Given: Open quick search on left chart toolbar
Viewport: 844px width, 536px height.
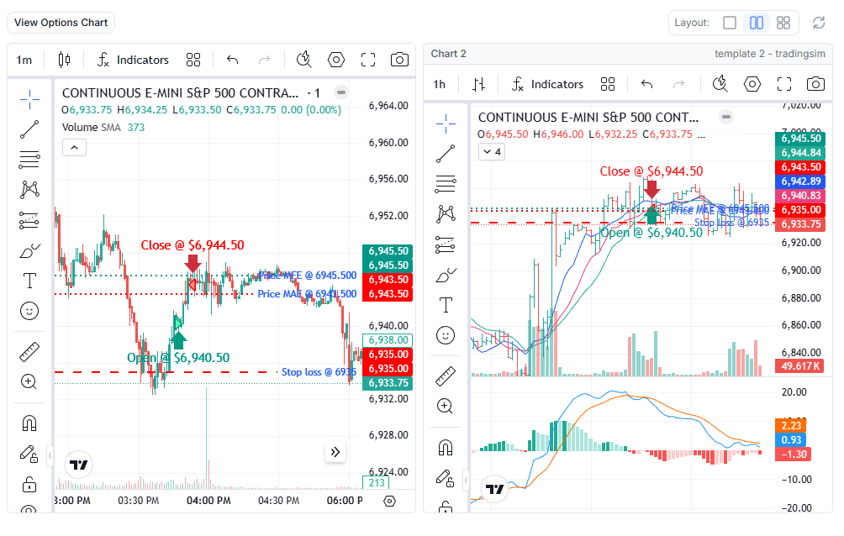Looking at the screenshot, I should tap(304, 60).
